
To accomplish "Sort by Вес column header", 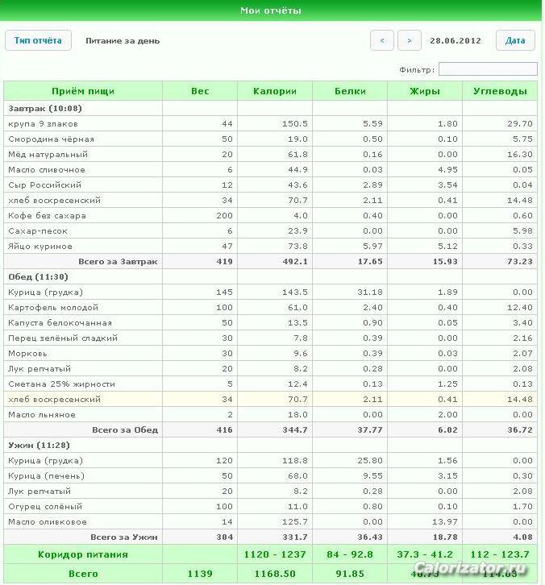I will point(200,91).
